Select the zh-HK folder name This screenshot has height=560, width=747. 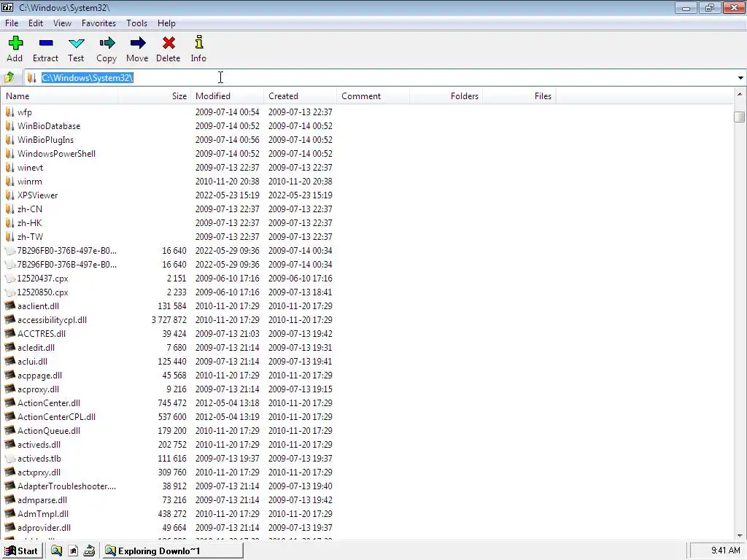[29, 223]
